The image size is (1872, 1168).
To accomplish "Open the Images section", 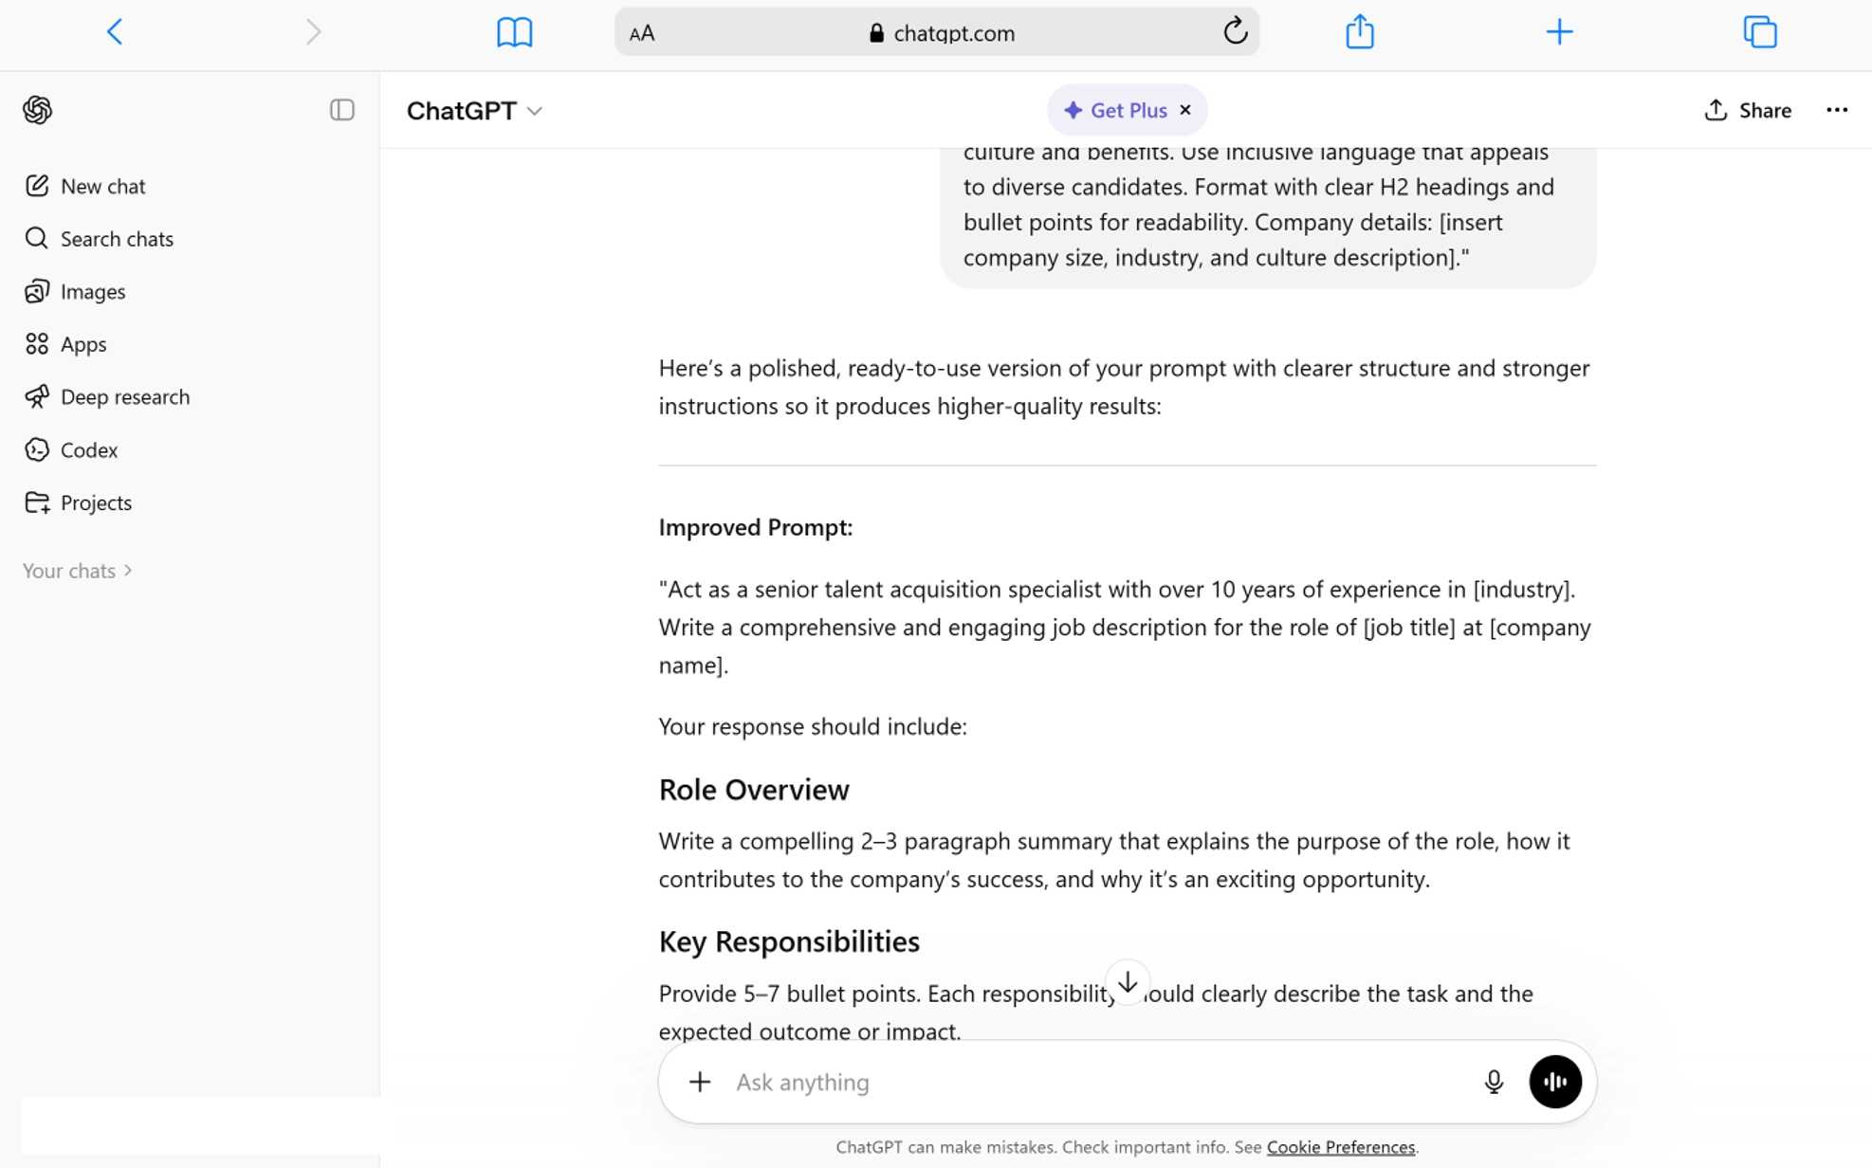I will tap(75, 291).
